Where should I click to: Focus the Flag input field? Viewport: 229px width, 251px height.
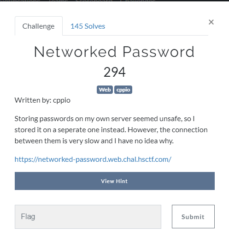tap(88, 217)
